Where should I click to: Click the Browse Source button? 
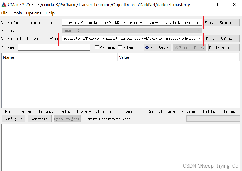pyautogui.click(x=222, y=22)
